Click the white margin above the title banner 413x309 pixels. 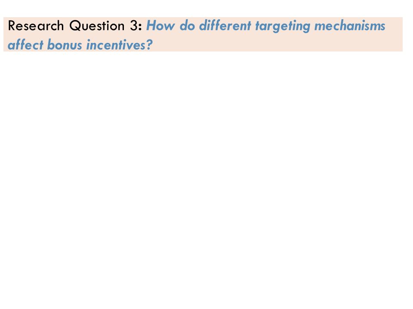(x=206, y=9)
